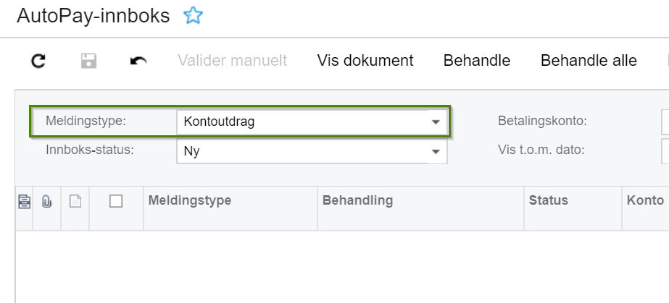Click the save disk icon
Image resolution: width=669 pixels, height=303 pixels.
[x=88, y=61]
